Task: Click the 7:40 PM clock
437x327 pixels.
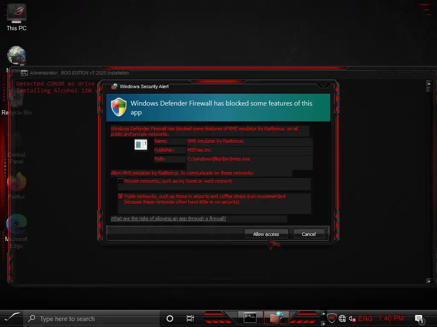Action: 391,318
